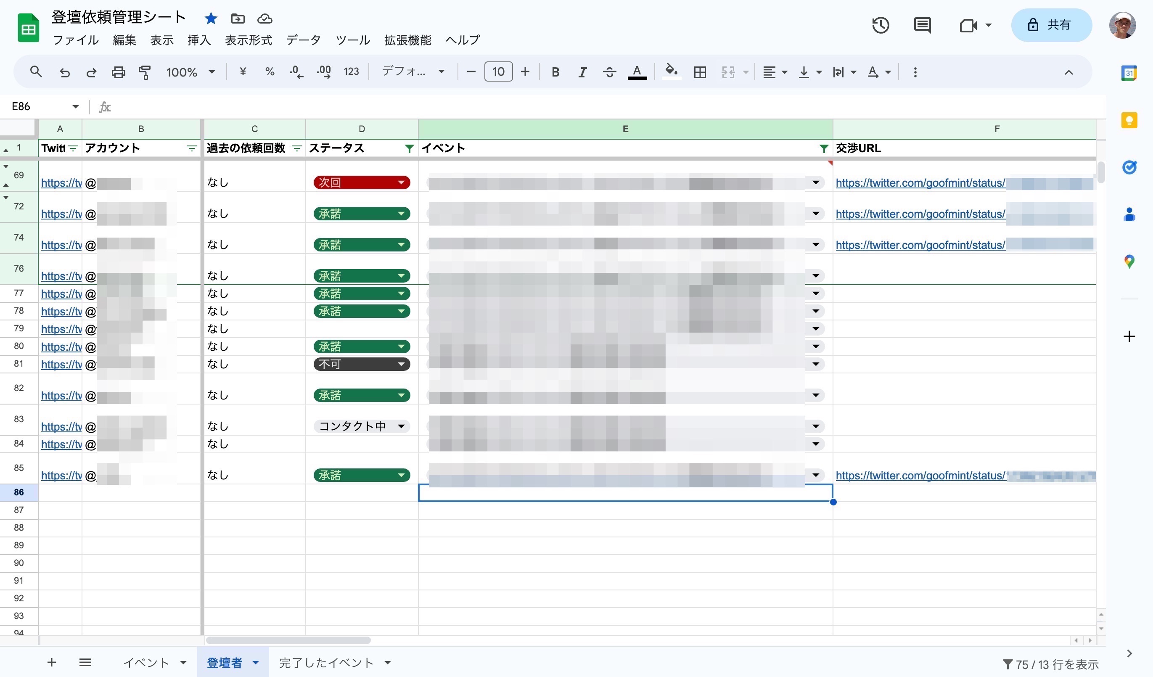Toggle strikethrough formatting
Viewport: 1153px width, 677px height.
point(609,72)
